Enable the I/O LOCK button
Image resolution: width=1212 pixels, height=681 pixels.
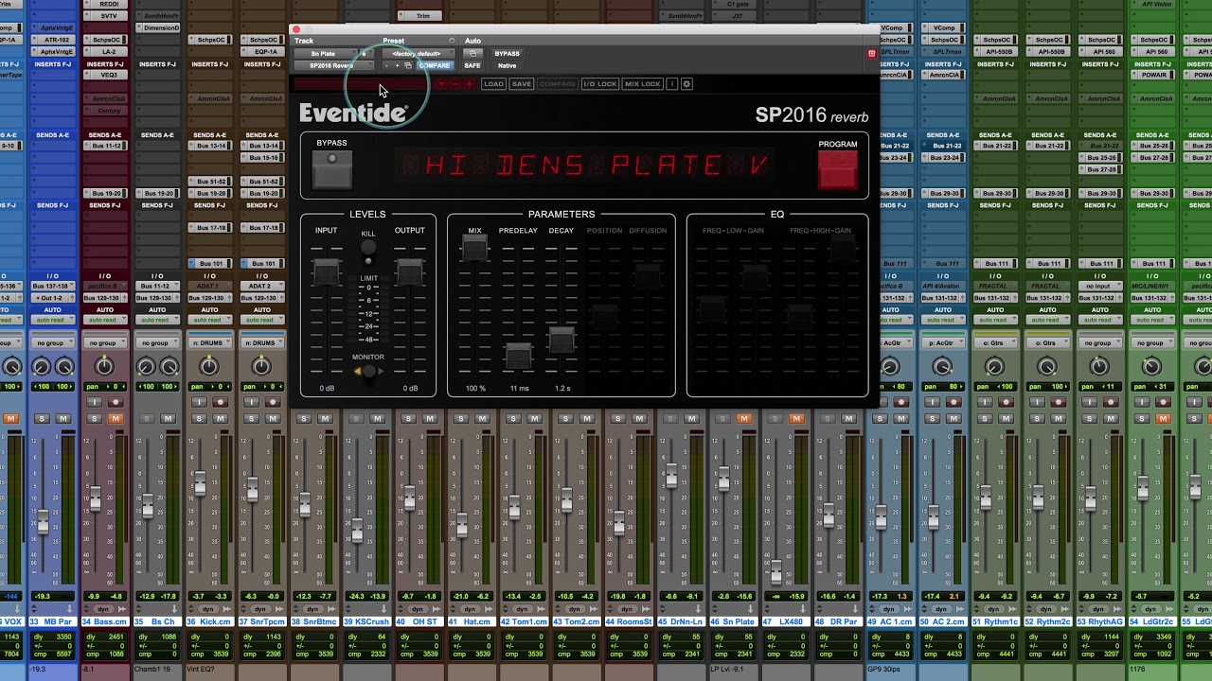[599, 84]
